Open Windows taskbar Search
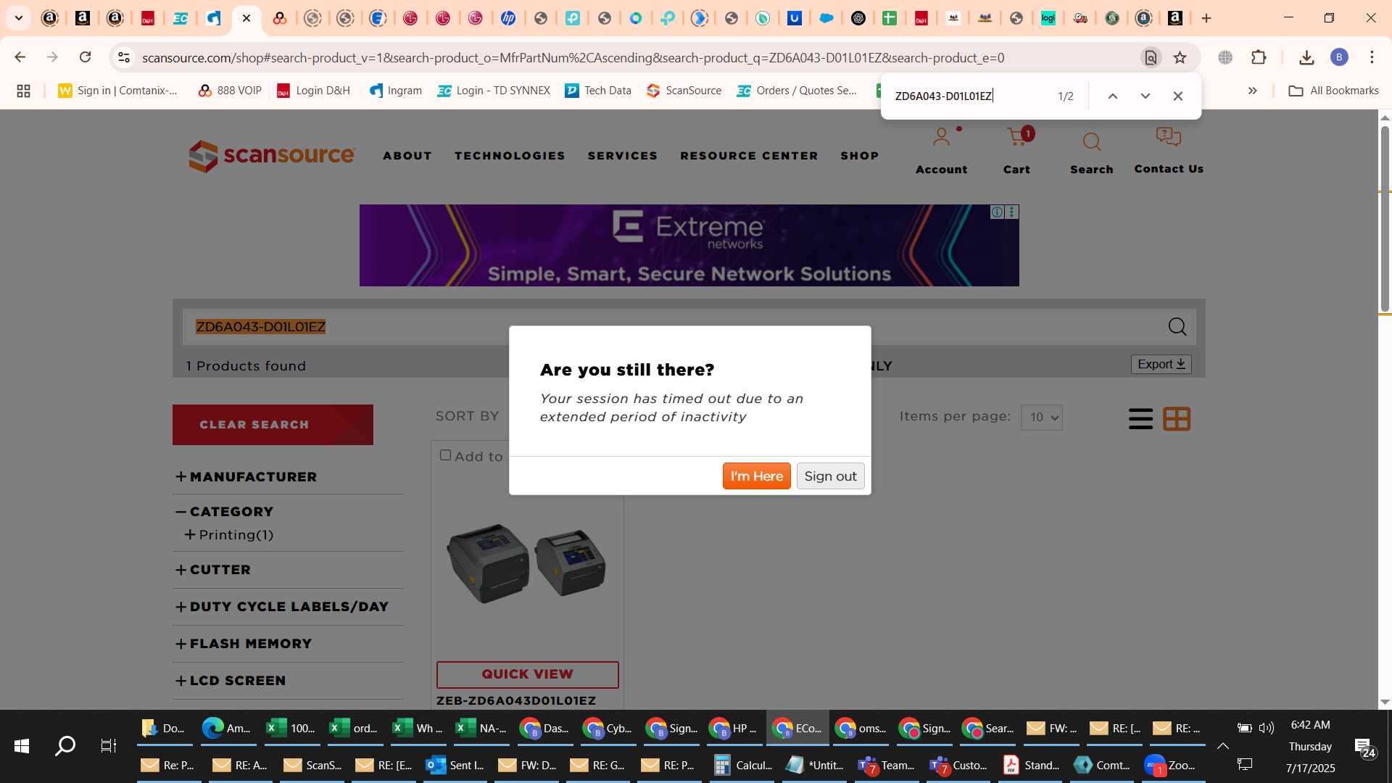Viewport: 1392px width, 783px height. pyautogui.click(x=65, y=745)
